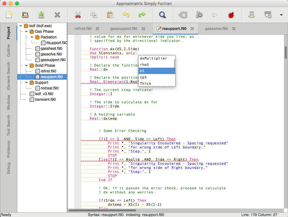Image resolution: width=288 pixels, height=217 pixels.
Task: Close the gassupport.f90 tab
Action: click(x=143, y=29)
